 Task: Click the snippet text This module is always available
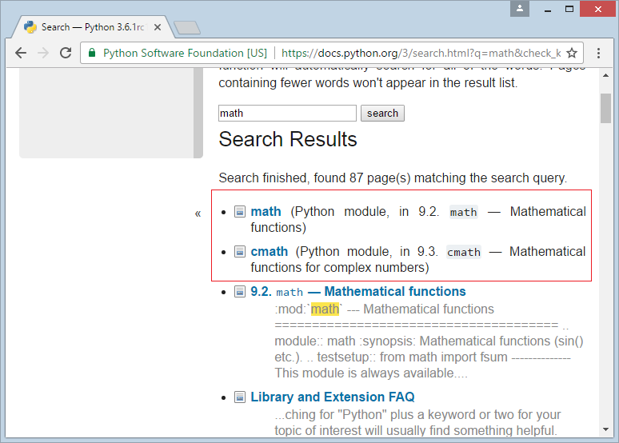[x=371, y=373]
